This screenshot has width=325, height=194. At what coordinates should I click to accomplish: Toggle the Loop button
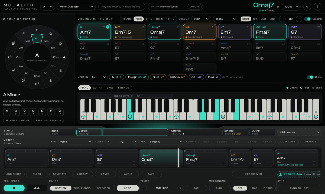click(x=128, y=188)
